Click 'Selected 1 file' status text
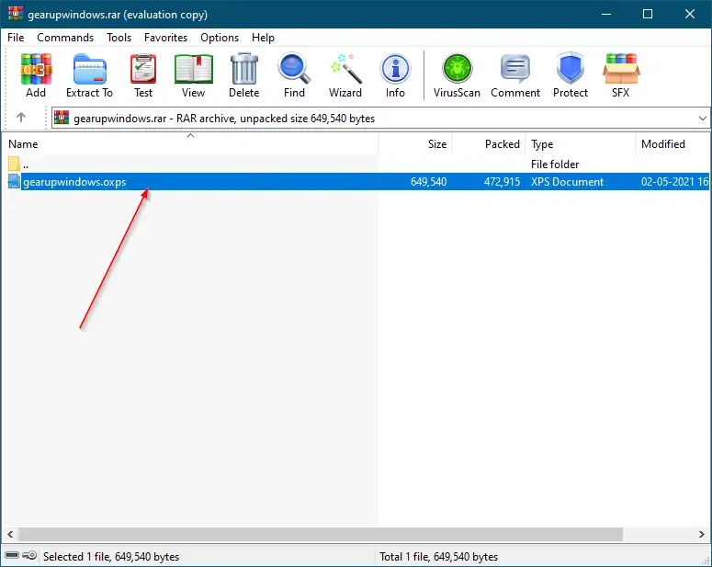The height and width of the screenshot is (567, 712). point(111,557)
